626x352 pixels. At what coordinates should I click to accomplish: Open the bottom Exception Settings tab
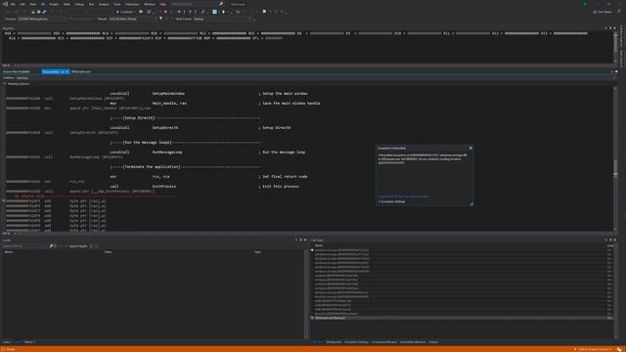(x=356, y=342)
